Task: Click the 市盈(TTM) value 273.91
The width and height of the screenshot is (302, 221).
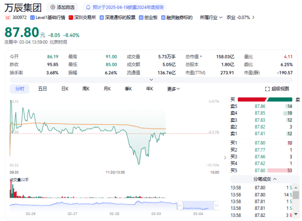Action: (227, 73)
